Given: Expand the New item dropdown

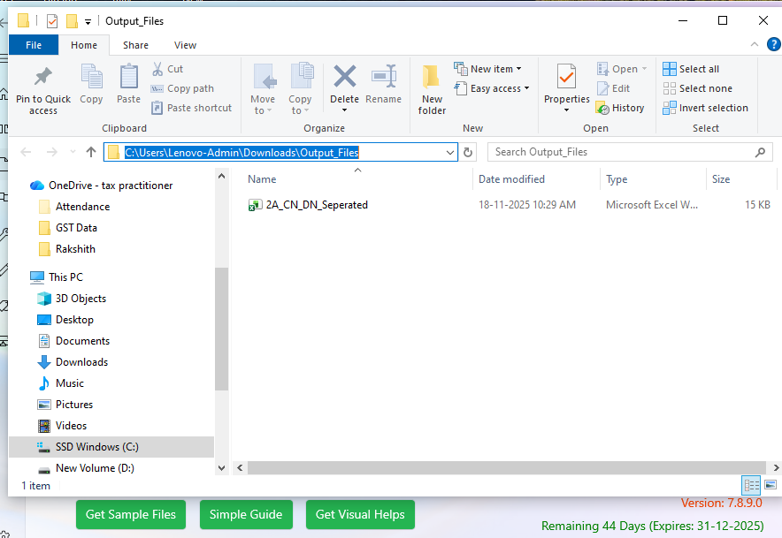Looking at the screenshot, I should coord(488,69).
